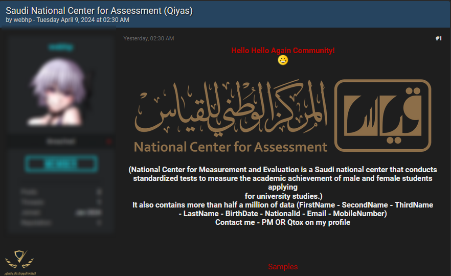Click the blurred username above the avatar
Viewport: 451px width, 276px height.
click(61, 47)
